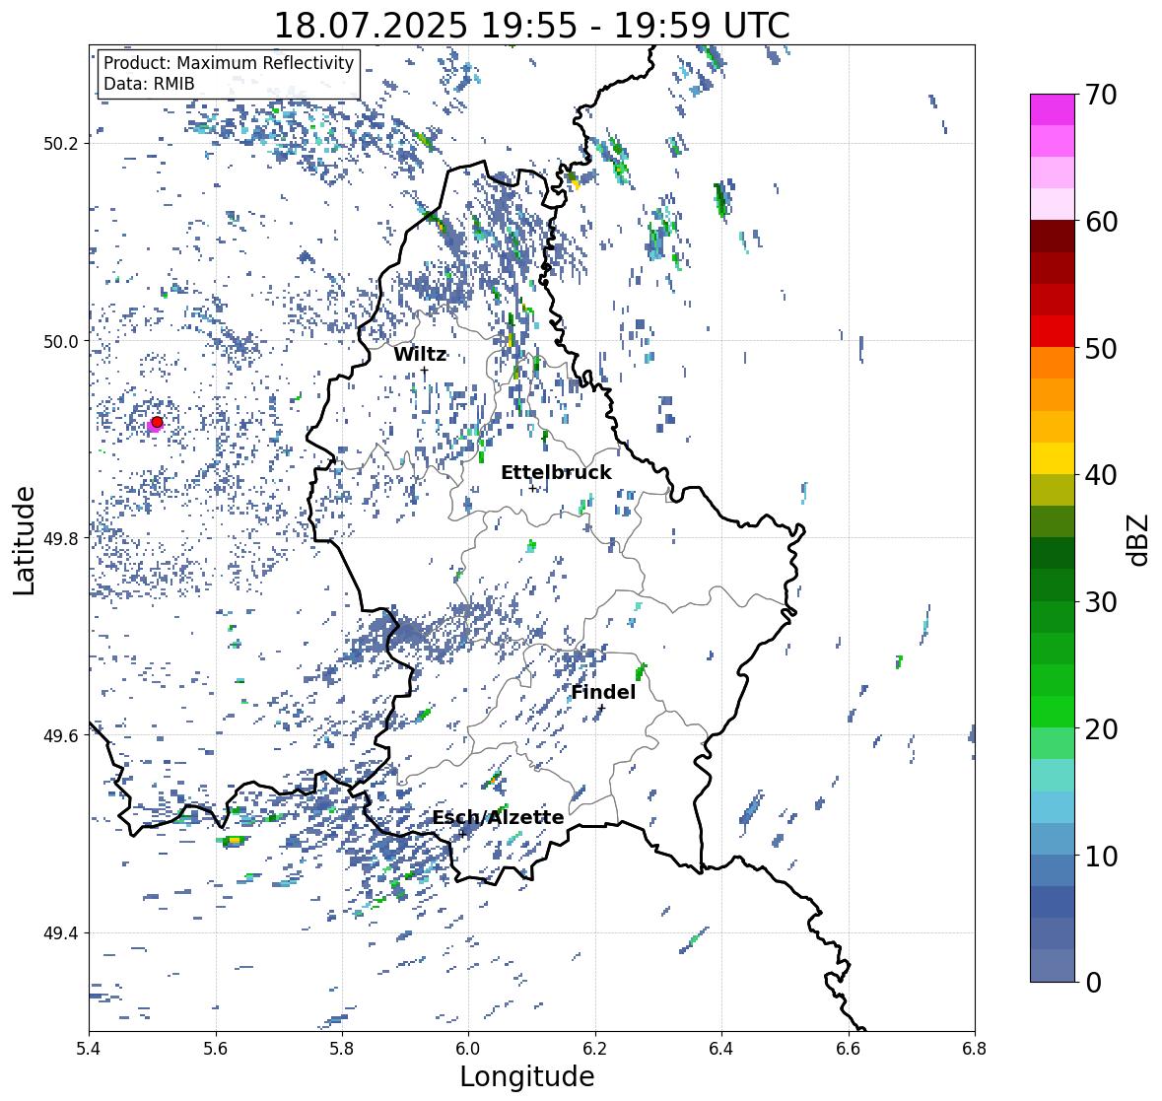1162x1101 pixels.
Task: Click the longitude tick label 6.0
Action: click(x=468, y=1048)
